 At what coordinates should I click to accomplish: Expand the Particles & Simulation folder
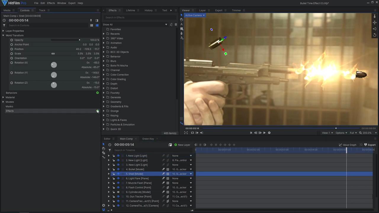104,125
